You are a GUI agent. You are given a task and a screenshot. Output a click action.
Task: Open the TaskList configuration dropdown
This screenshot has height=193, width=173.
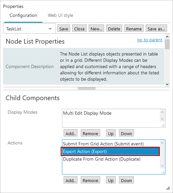coord(29,29)
